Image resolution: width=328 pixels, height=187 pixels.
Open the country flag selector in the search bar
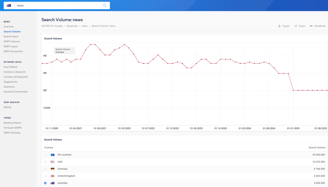8,5
